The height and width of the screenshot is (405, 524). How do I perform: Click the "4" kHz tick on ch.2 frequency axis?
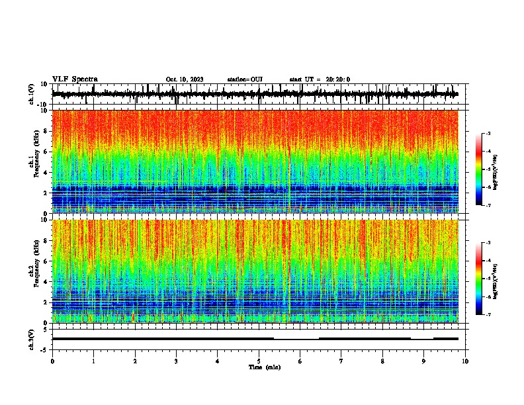coord(46,282)
